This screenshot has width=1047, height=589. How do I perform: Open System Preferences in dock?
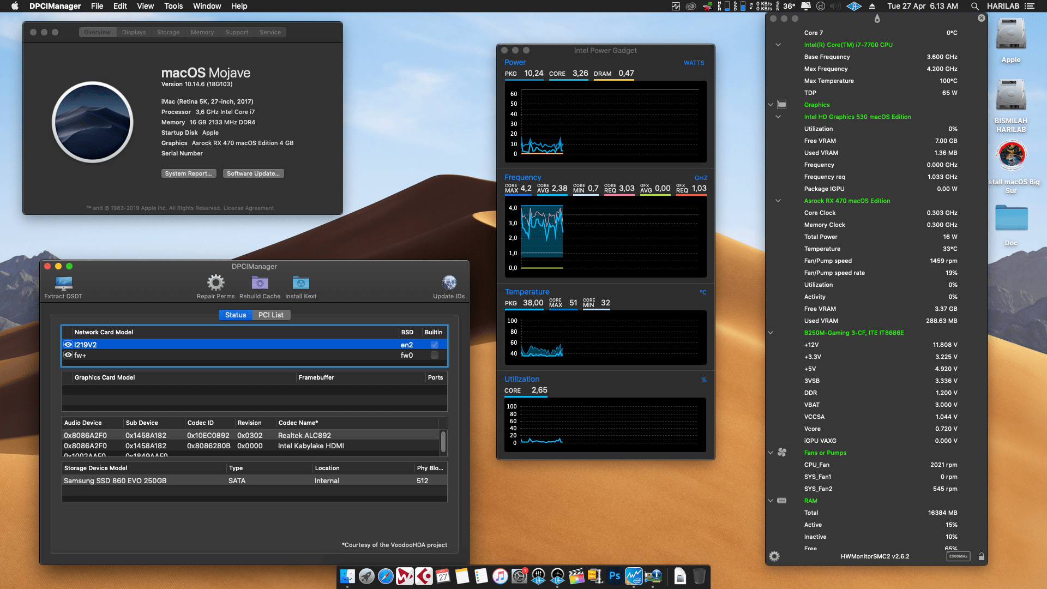519,576
